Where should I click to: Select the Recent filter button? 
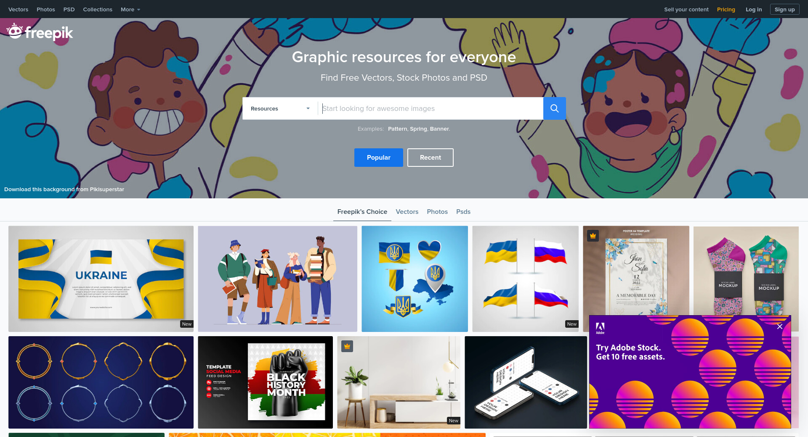pos(430,158)
